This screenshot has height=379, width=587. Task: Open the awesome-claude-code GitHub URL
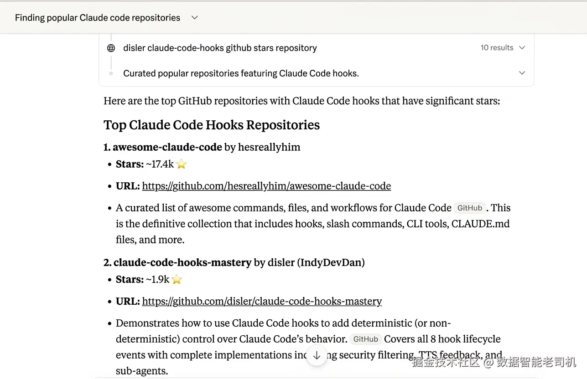266,186
